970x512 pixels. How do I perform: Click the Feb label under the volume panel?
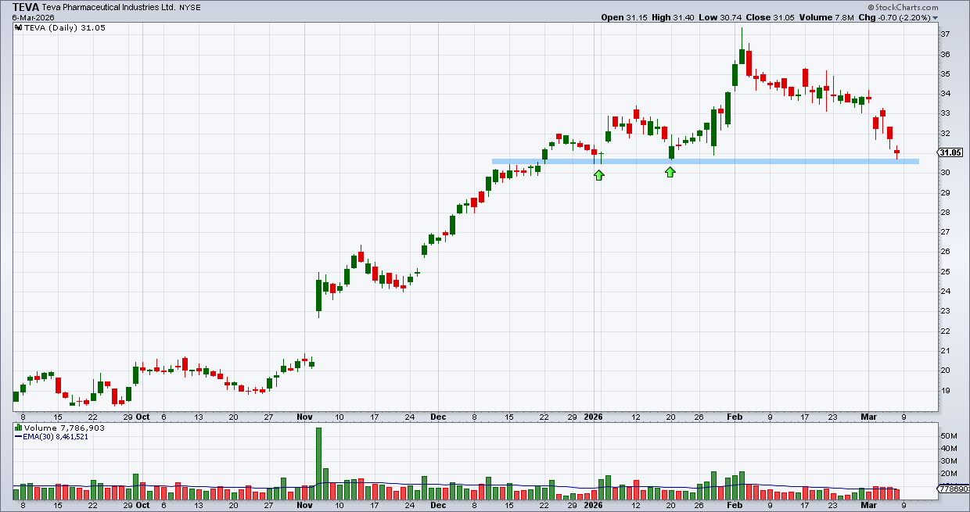(734, 505)
